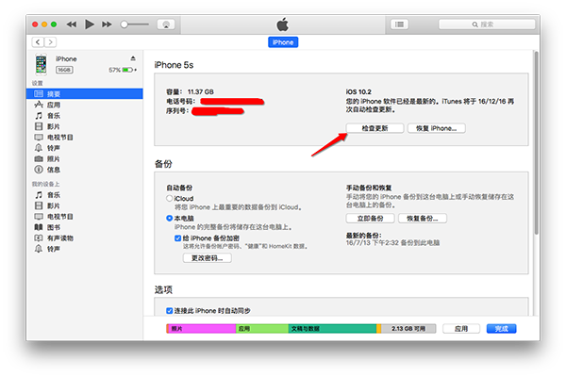Click the iPhone device thumbnail in sidebar
Image resolution: width=566 pixels, height=377 pixels.
[42, 65]
